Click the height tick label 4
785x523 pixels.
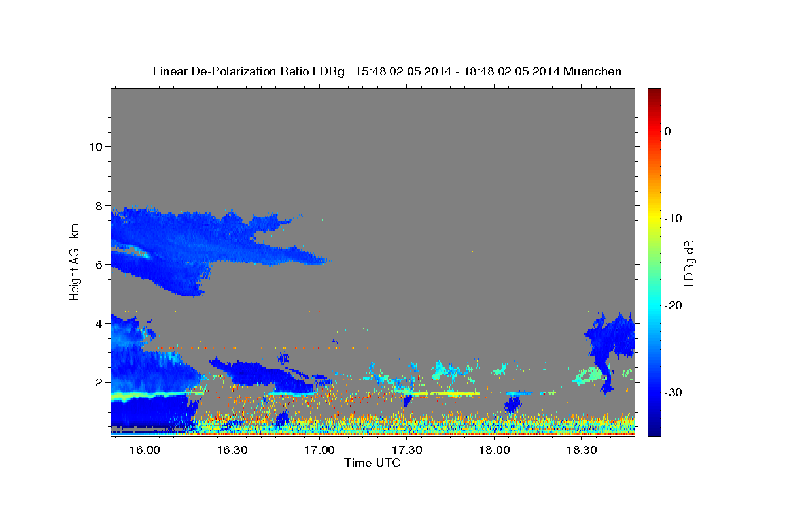(98, 324)
